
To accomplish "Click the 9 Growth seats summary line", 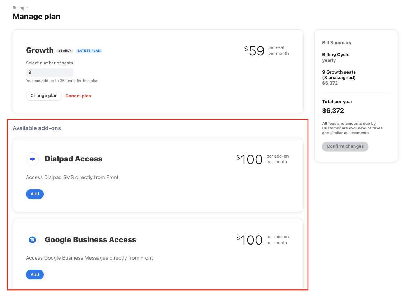I will 339,74.
